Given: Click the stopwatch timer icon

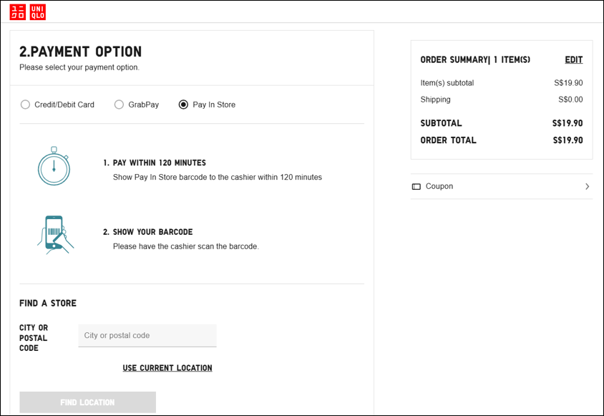Looking at the screenshot, I should pos(54,166).
